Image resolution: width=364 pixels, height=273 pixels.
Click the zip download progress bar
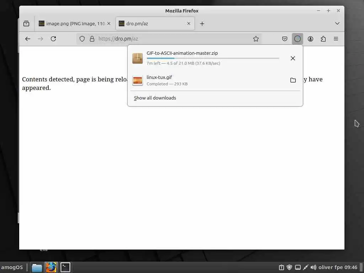tap(213, 58)
